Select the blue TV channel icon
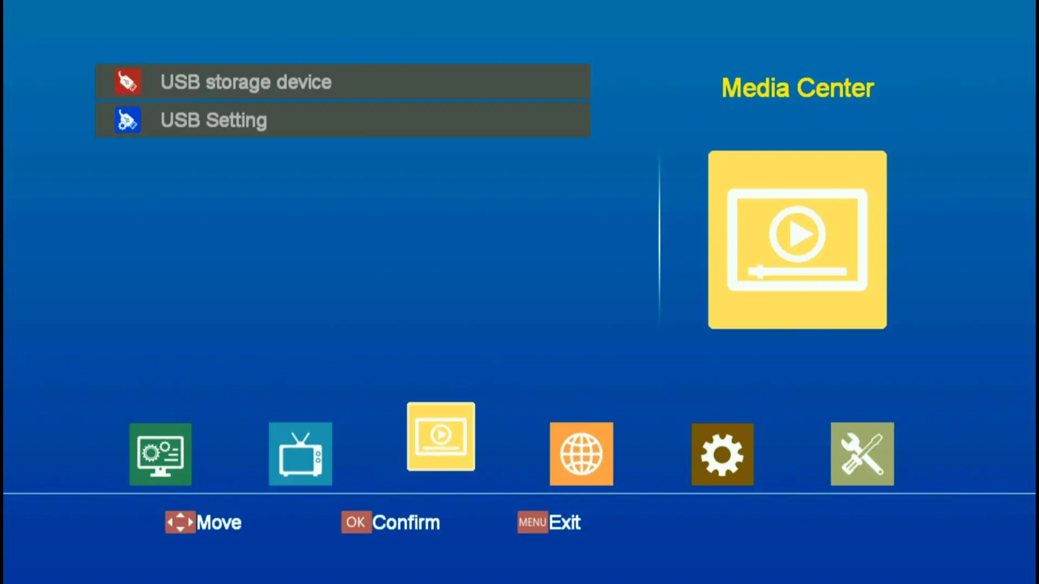 (300, 454)
